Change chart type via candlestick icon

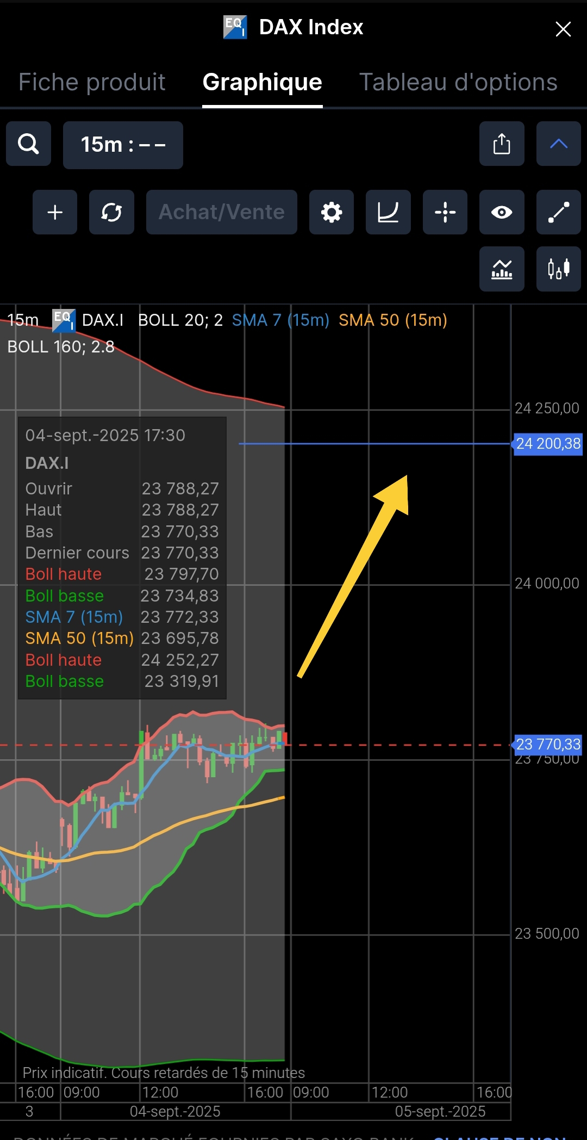pos(559,269)
